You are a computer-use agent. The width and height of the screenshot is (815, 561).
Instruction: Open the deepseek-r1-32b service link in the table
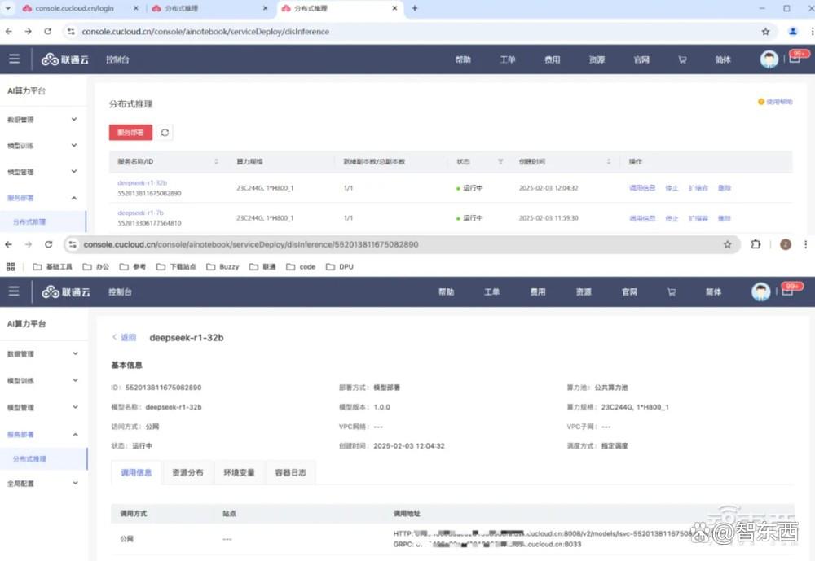click(142, 182)
